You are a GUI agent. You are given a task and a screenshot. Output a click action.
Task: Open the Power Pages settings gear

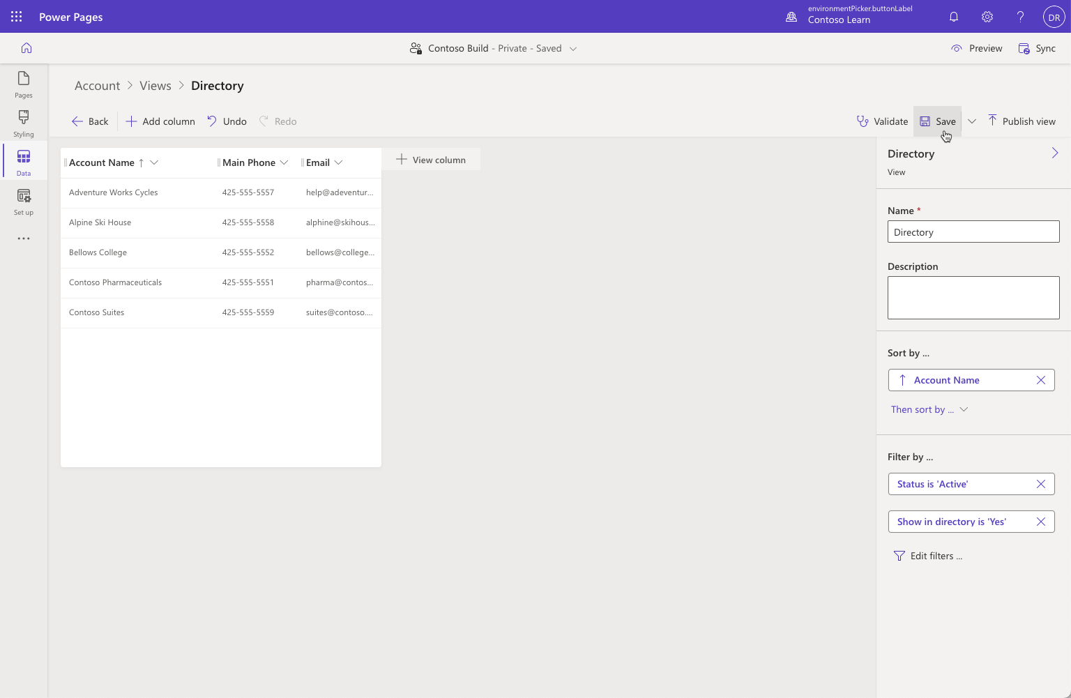click(987, 16)
